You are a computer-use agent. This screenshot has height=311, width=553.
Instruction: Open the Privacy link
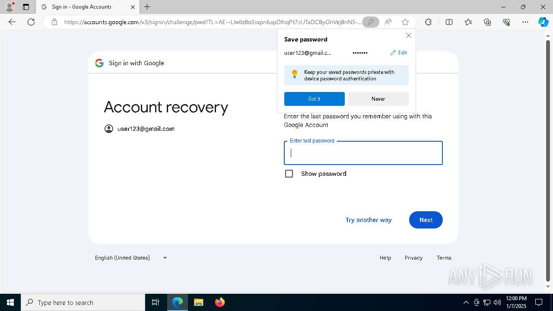pos(413,258)
